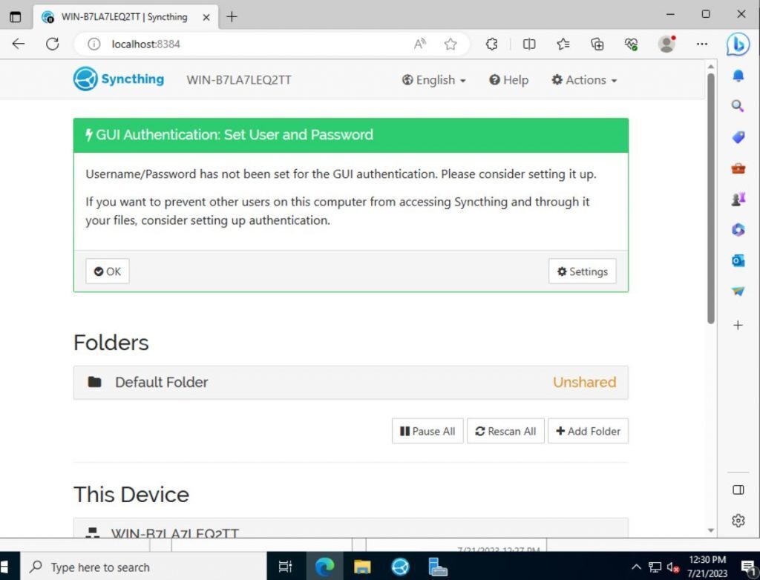Click WIN-B7LA7LEQ2TT device name in header

coord(239,80)
